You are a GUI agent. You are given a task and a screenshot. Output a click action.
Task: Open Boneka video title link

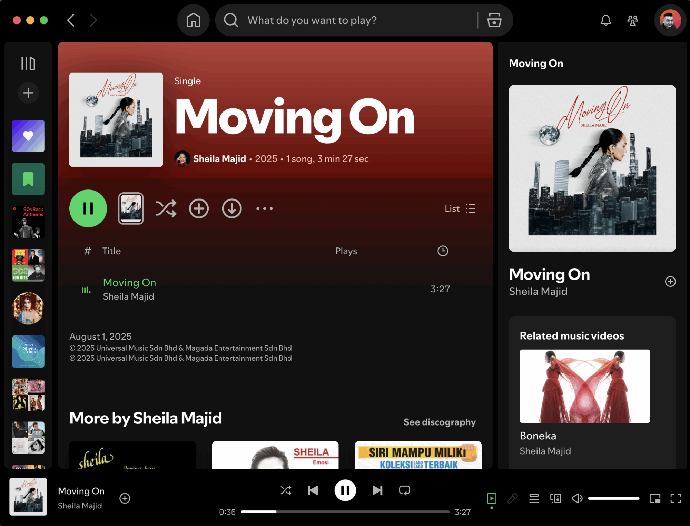538,436
